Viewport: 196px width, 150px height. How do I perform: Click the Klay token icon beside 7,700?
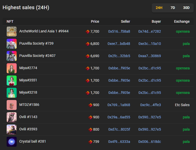tap(88, 32)
